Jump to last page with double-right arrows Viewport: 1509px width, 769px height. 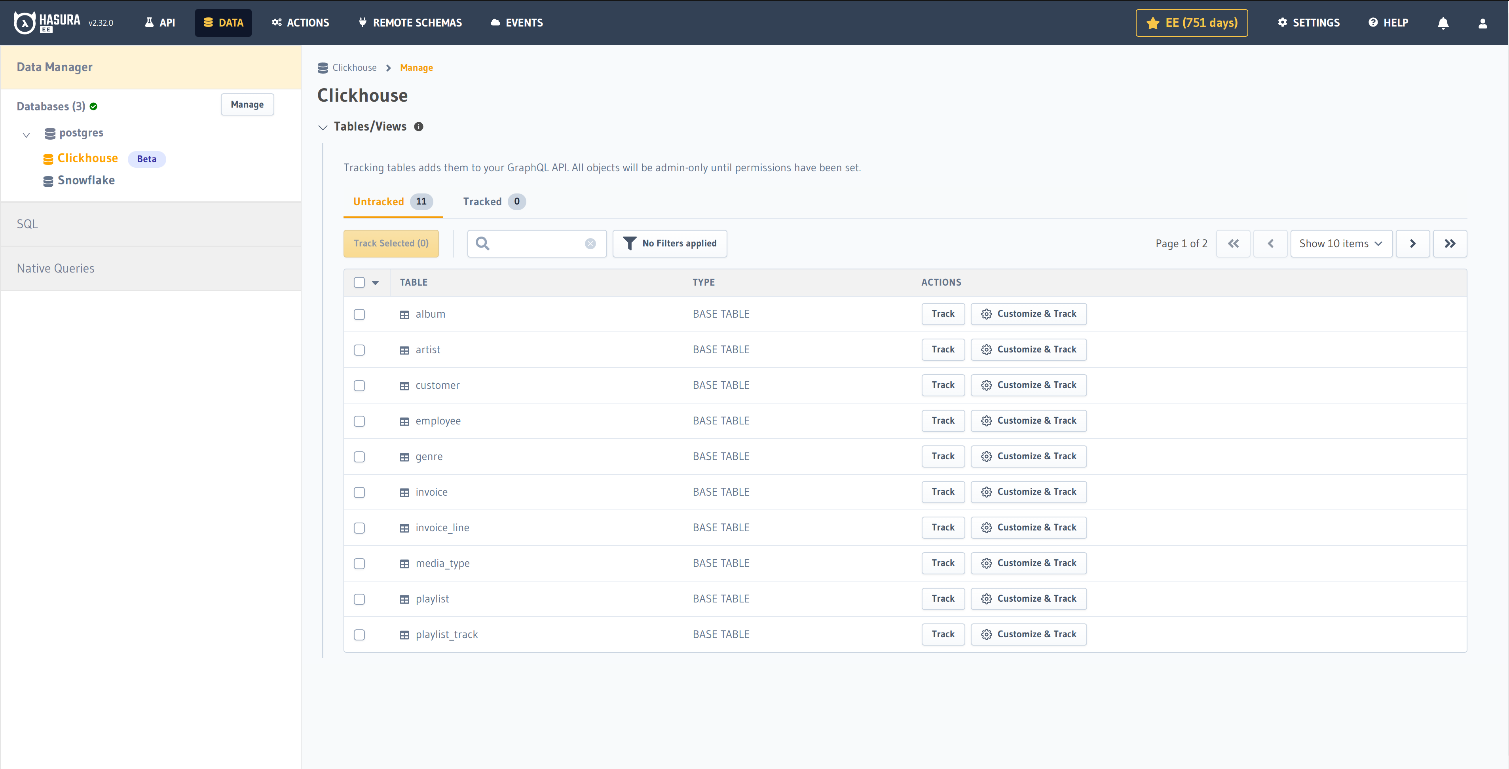click(x=1450, y=244)
